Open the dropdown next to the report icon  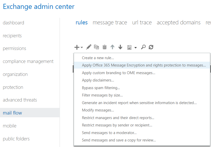point(135,48)
